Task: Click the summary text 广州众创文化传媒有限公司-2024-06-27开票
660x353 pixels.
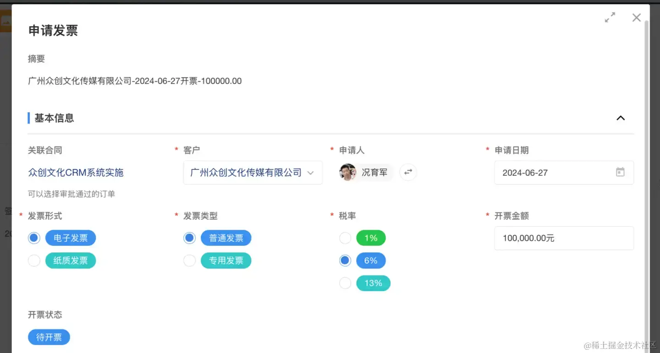Action: 135,81
